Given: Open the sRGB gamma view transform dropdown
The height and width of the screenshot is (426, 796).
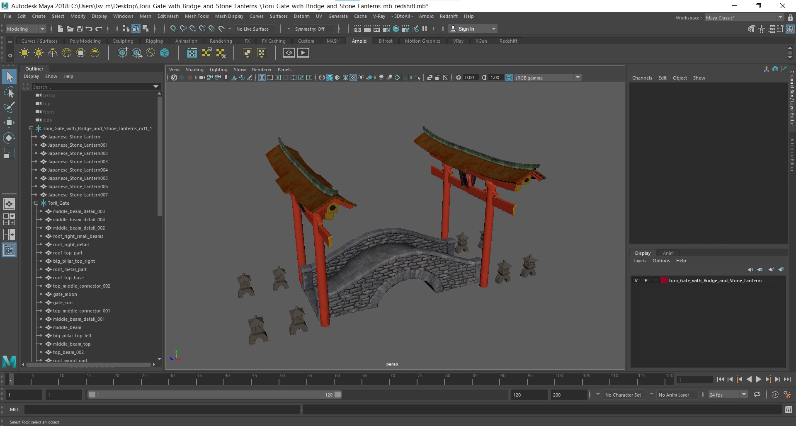Looking at the screenshot, I should pos(547,77).
